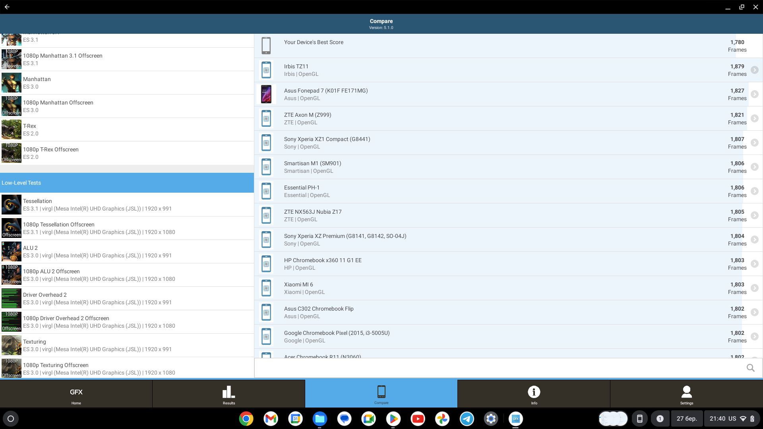
Task: Expand Smartisan M1 (SM901) arrow
Action: 754,167
